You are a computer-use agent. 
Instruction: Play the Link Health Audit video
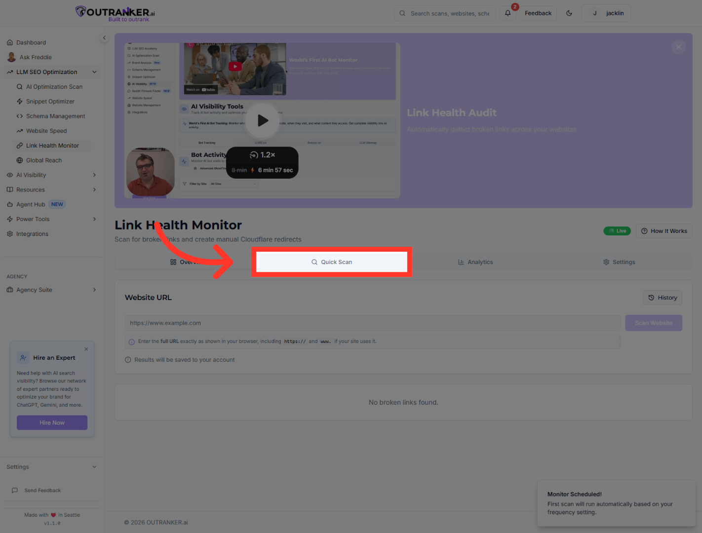[x=263, y=120]
